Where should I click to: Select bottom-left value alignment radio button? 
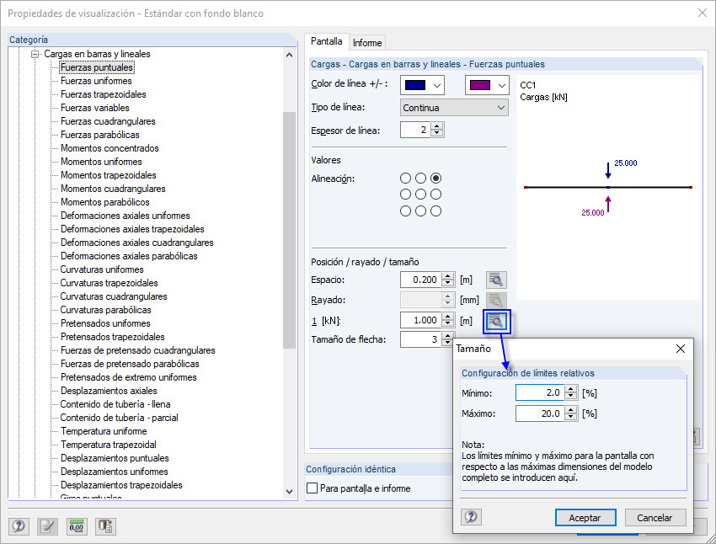[405, 211]
